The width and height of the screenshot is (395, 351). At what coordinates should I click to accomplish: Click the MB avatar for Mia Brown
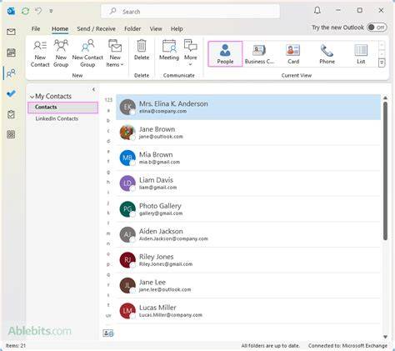coord(127,158)
